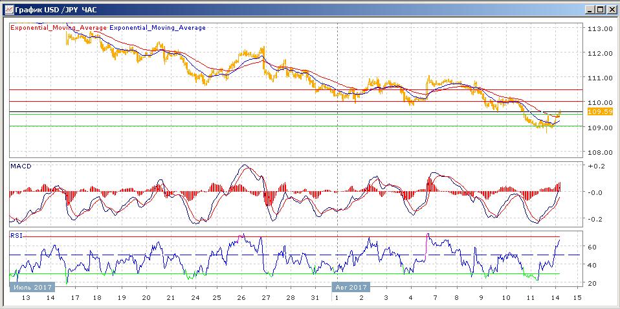Image resolution: width=620 pixels, height=309 pixels.
Task: Click the 110.00 price axis label
Action: click(599, 102)
